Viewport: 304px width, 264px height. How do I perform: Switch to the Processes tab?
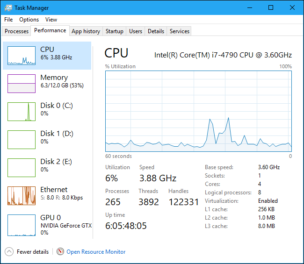(16, 31)
